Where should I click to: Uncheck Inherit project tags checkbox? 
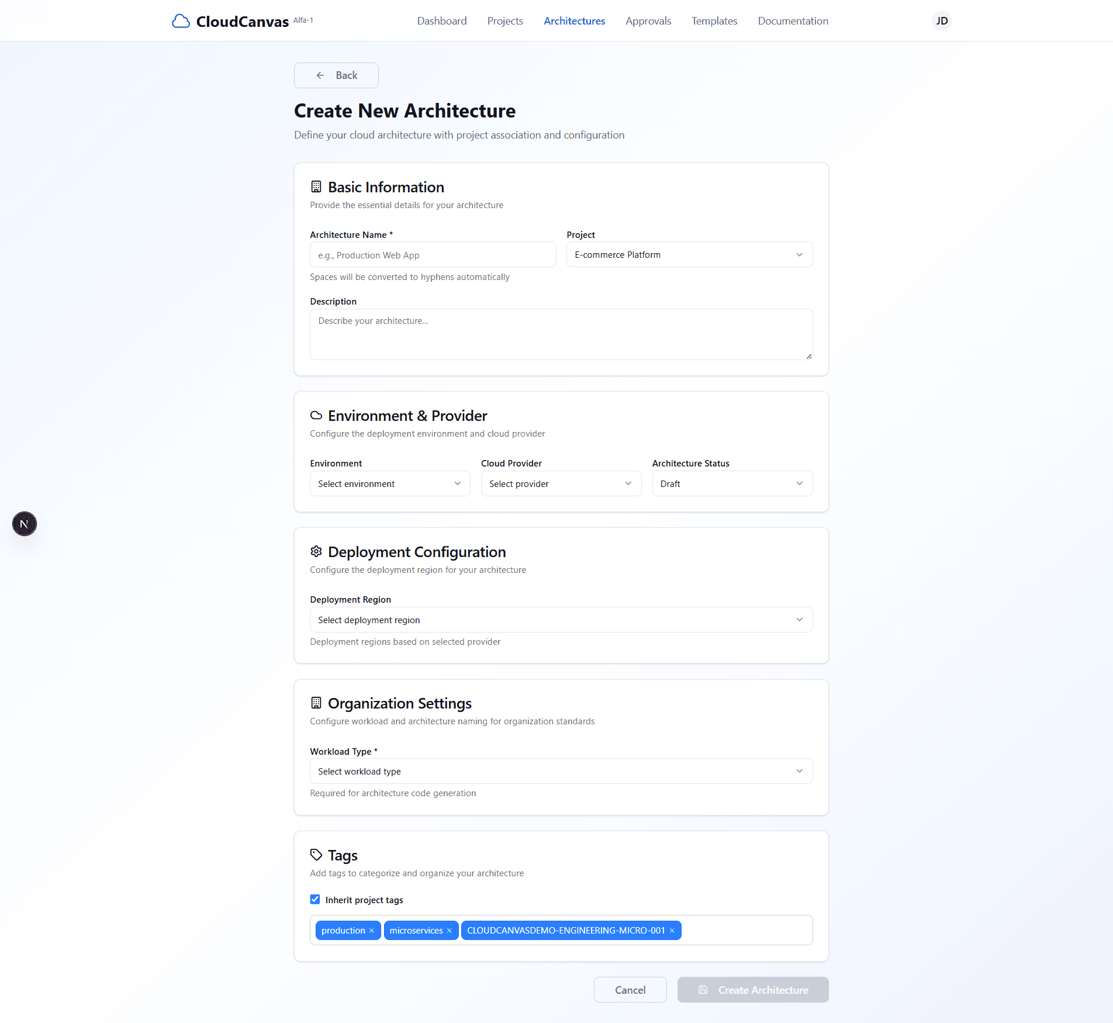315,900
